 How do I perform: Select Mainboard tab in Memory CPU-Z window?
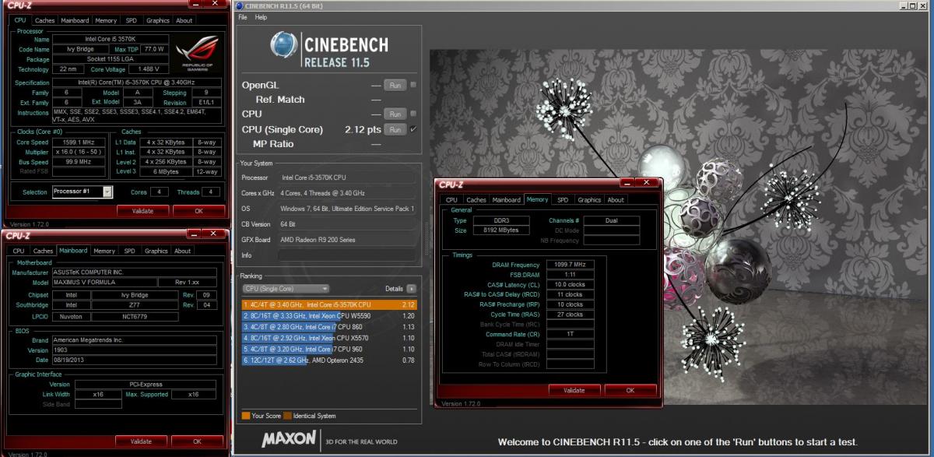click(506, 199)
